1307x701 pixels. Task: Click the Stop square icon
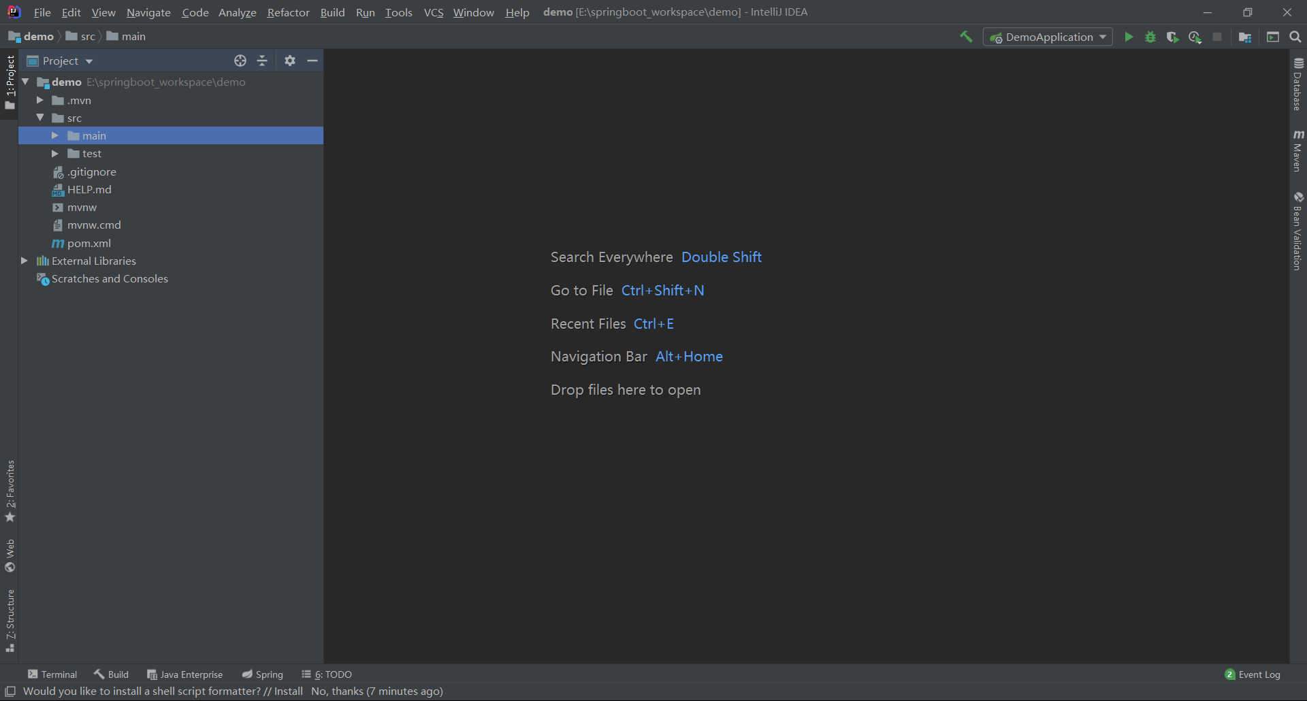point(1217,37)
